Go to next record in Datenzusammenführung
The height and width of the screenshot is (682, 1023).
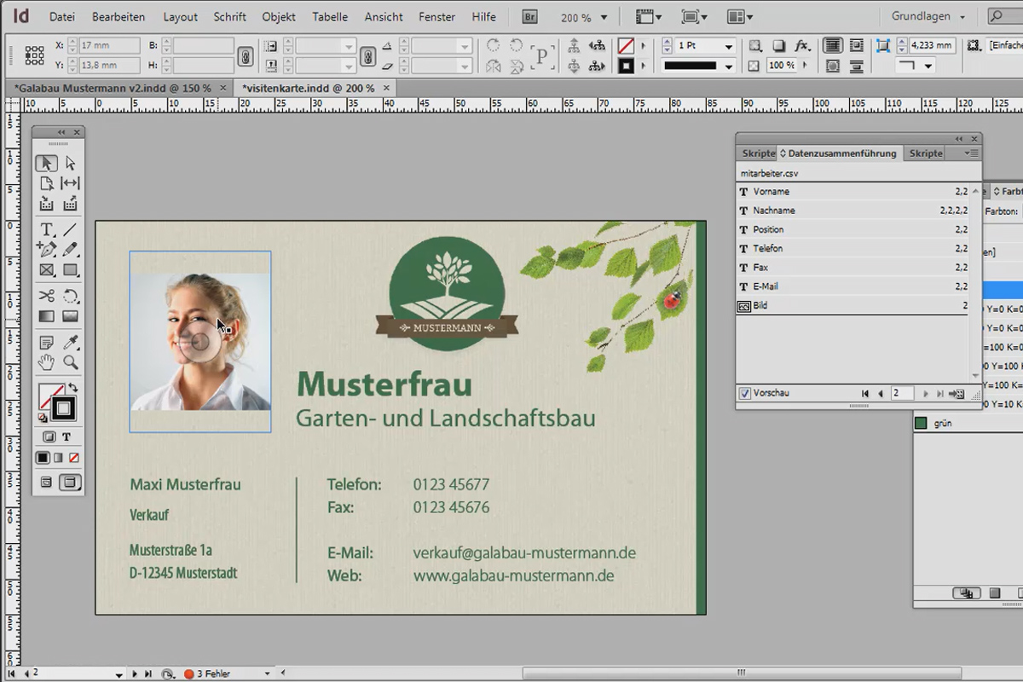(x=926, y=394)
